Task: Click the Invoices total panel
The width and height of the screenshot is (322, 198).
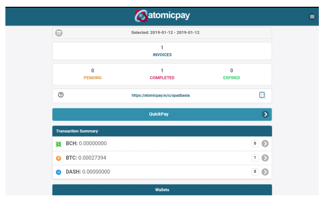Action: (x=162, y=51)
